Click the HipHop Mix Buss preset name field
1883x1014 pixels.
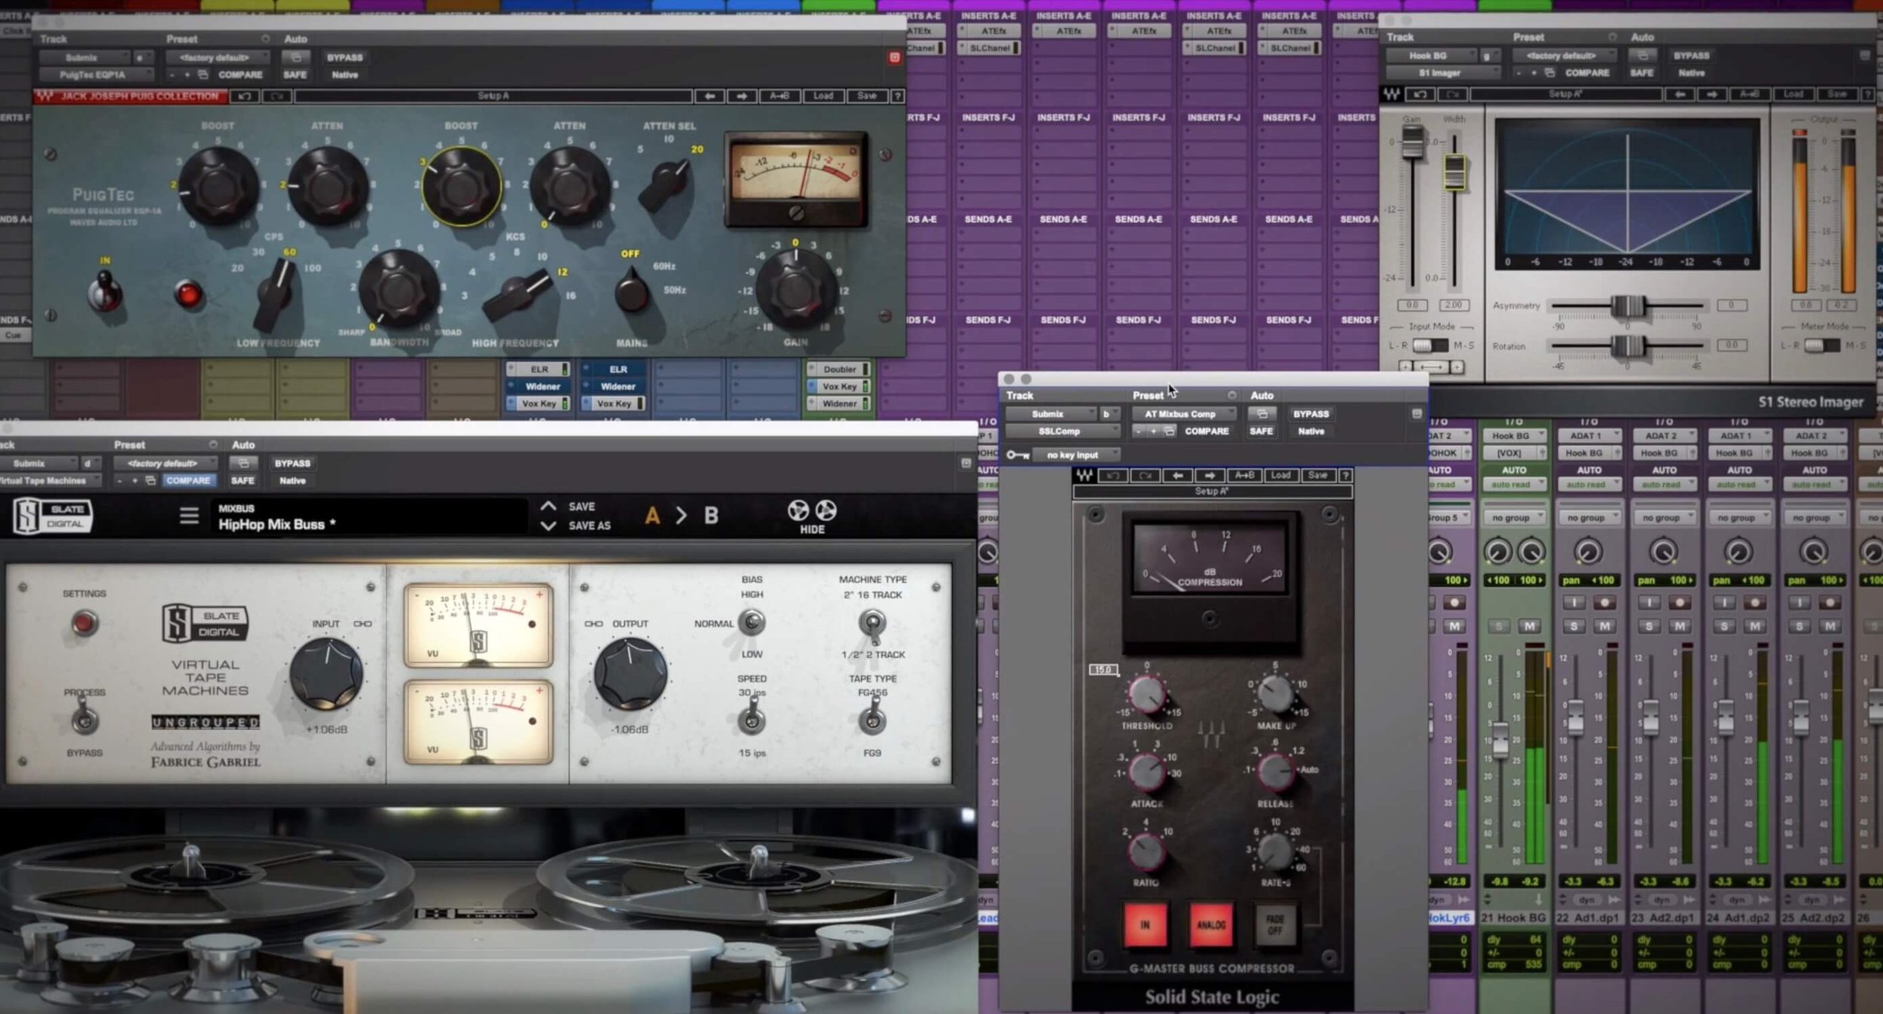click(x=369, y=517)
